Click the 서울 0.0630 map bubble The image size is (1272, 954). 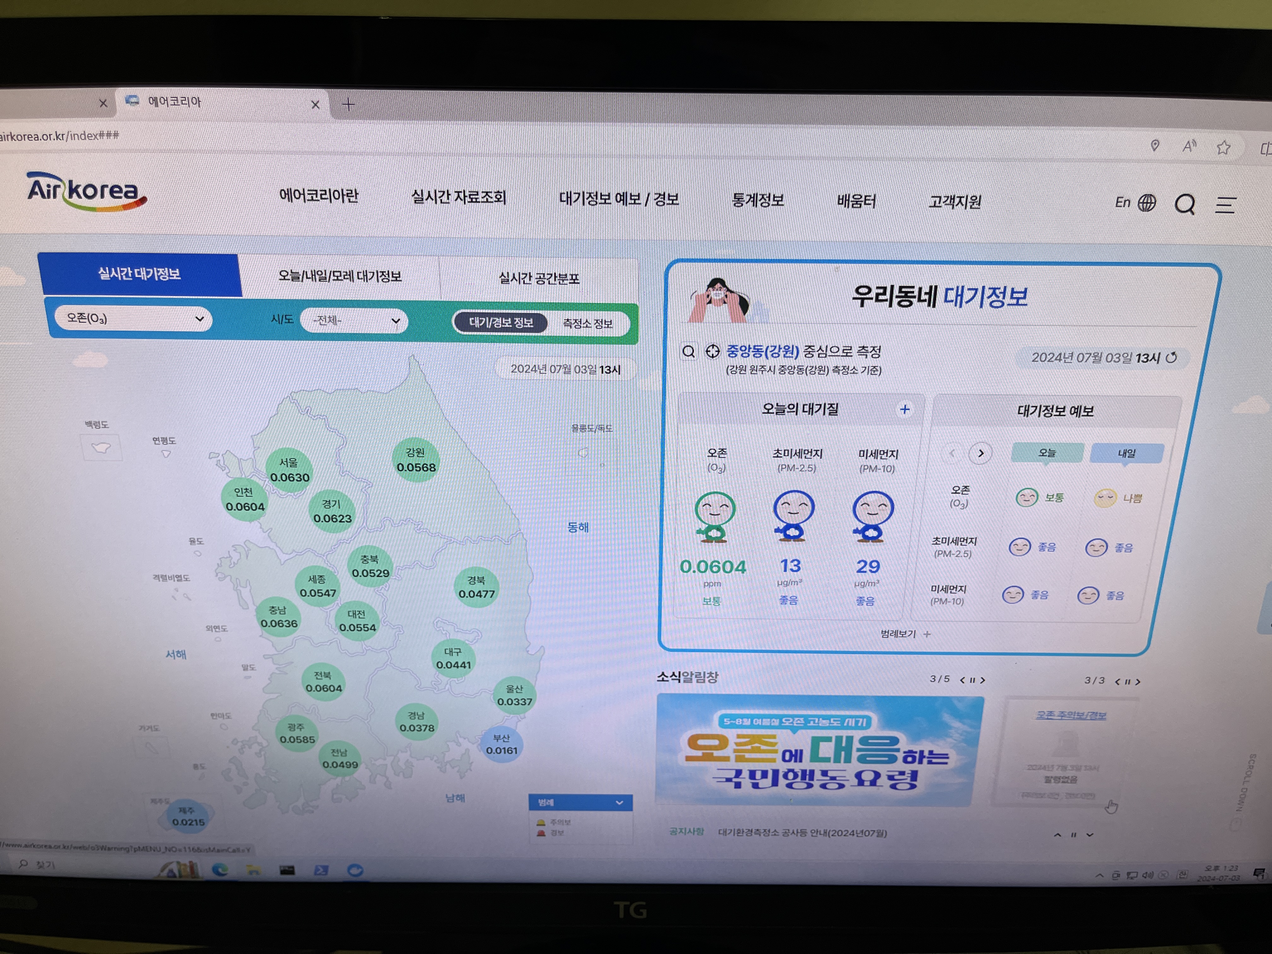click(x=289, y=470)
